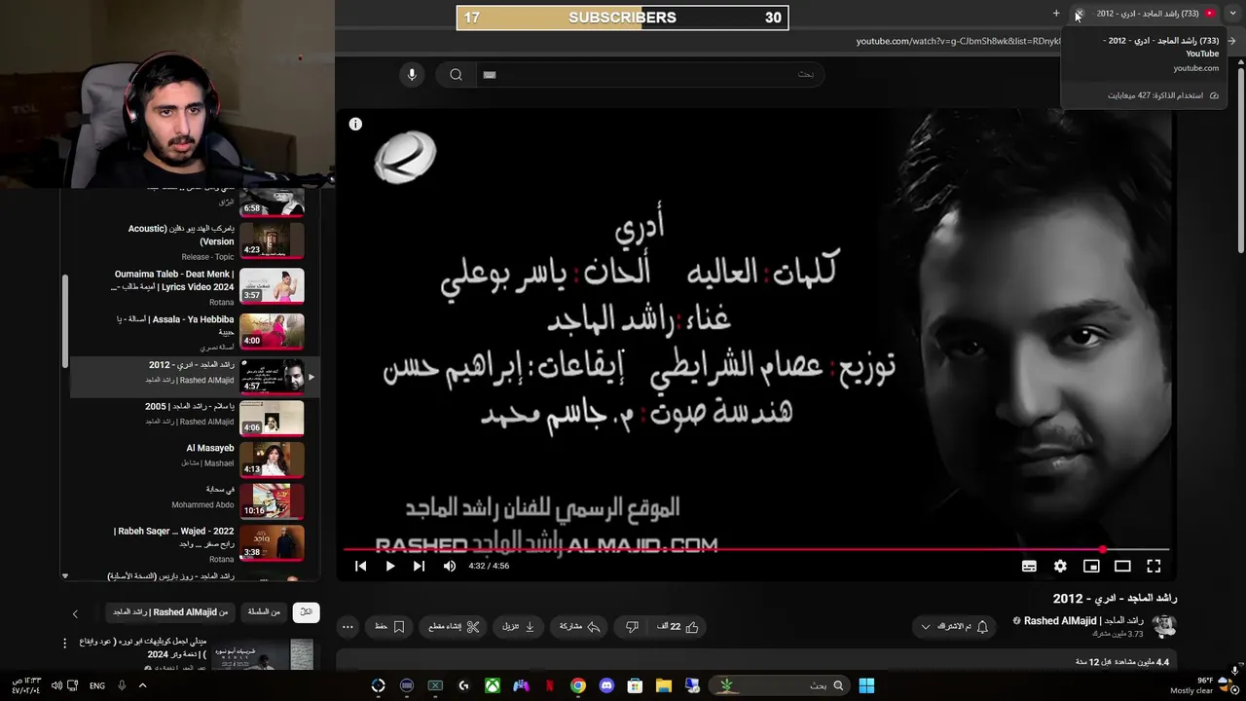
Task: Click the Share (مشاركة) button
Action: click(579, 627)
